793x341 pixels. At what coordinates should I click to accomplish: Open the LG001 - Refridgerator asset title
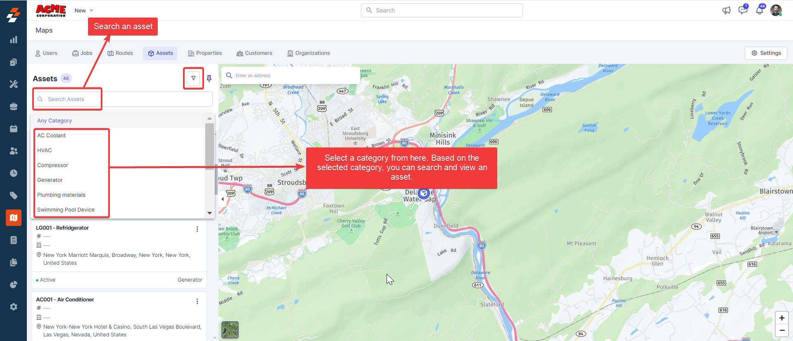tap(62, 228)
